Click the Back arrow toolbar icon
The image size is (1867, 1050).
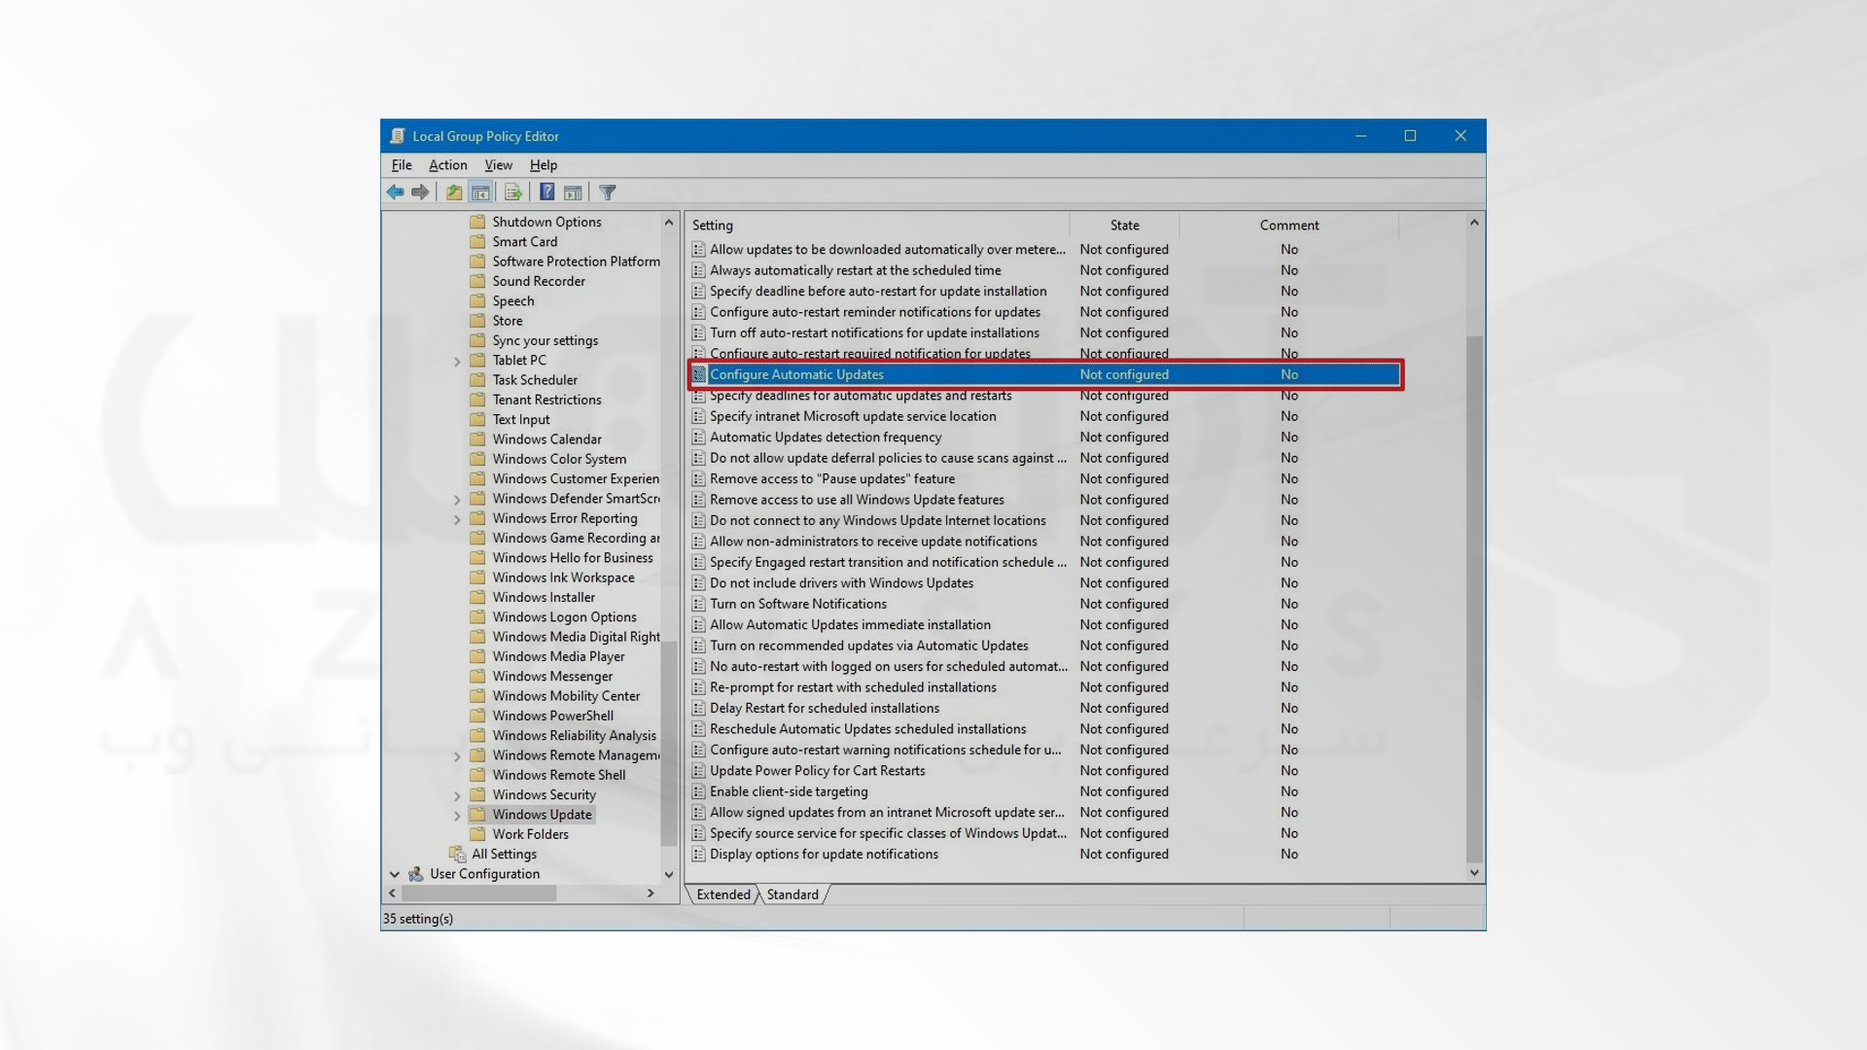pos(395,192)
